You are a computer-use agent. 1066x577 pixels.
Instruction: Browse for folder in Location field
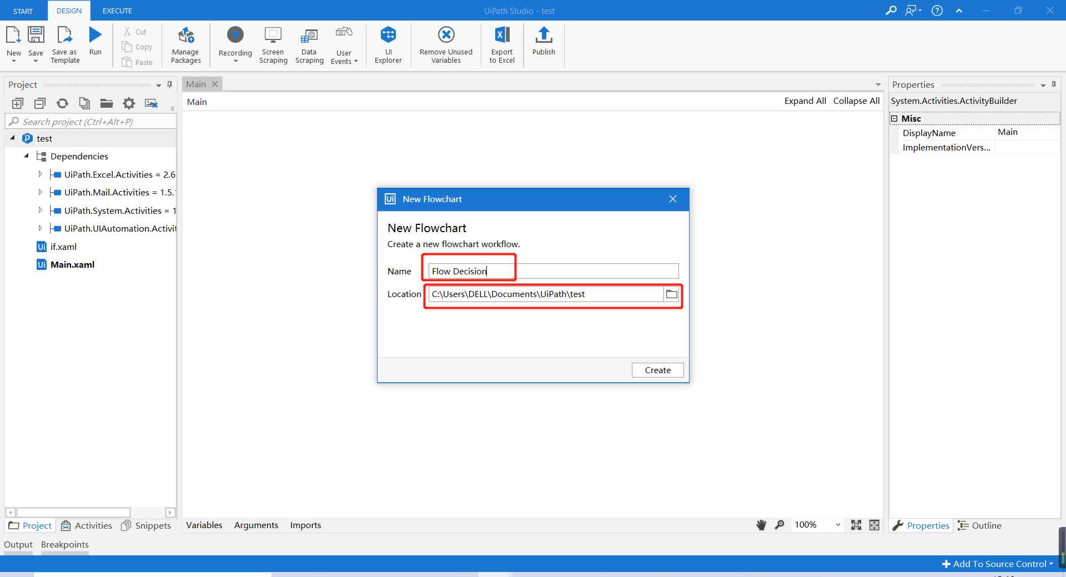671,294
